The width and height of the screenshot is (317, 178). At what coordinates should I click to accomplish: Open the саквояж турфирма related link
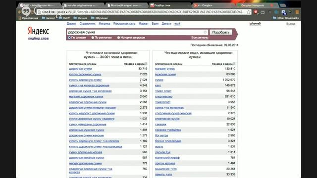point(168,130)
